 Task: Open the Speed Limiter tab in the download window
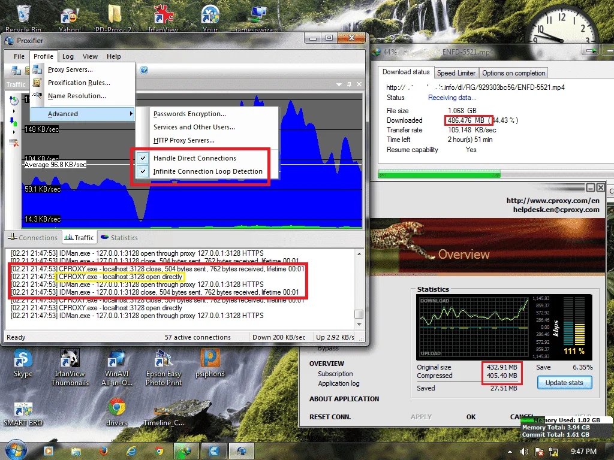[456, 72]
